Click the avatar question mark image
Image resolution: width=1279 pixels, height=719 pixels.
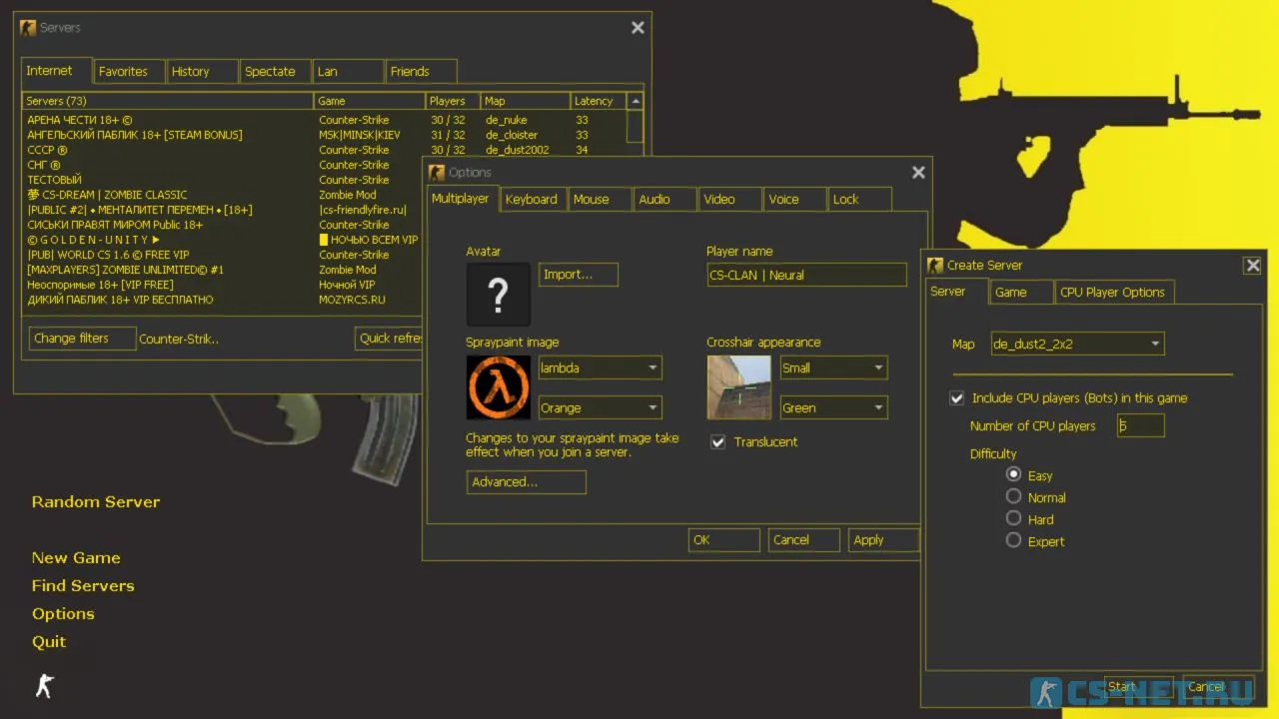498,295
